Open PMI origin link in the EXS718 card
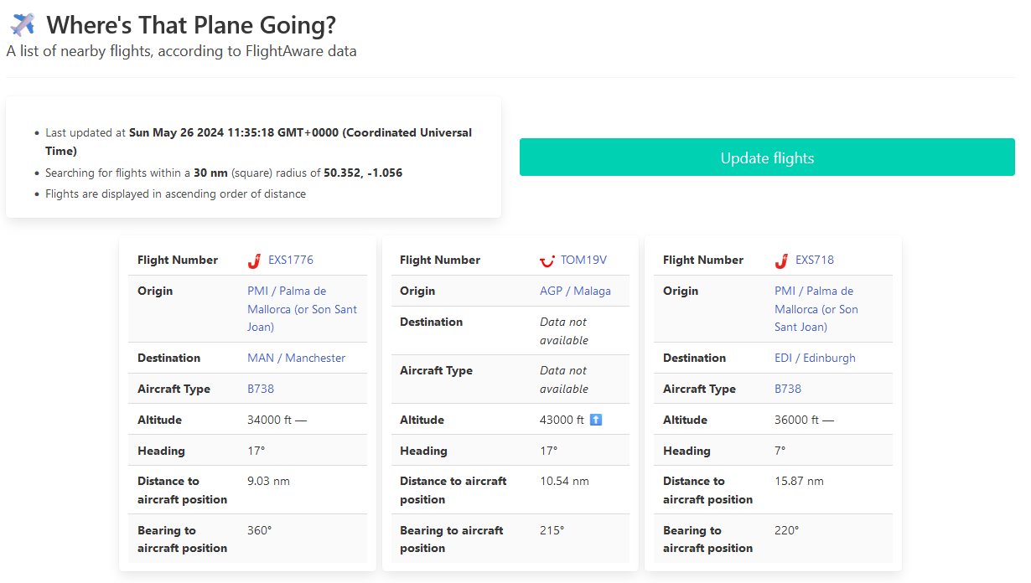This screenshot has width=1031, height=583. [816, 309]
